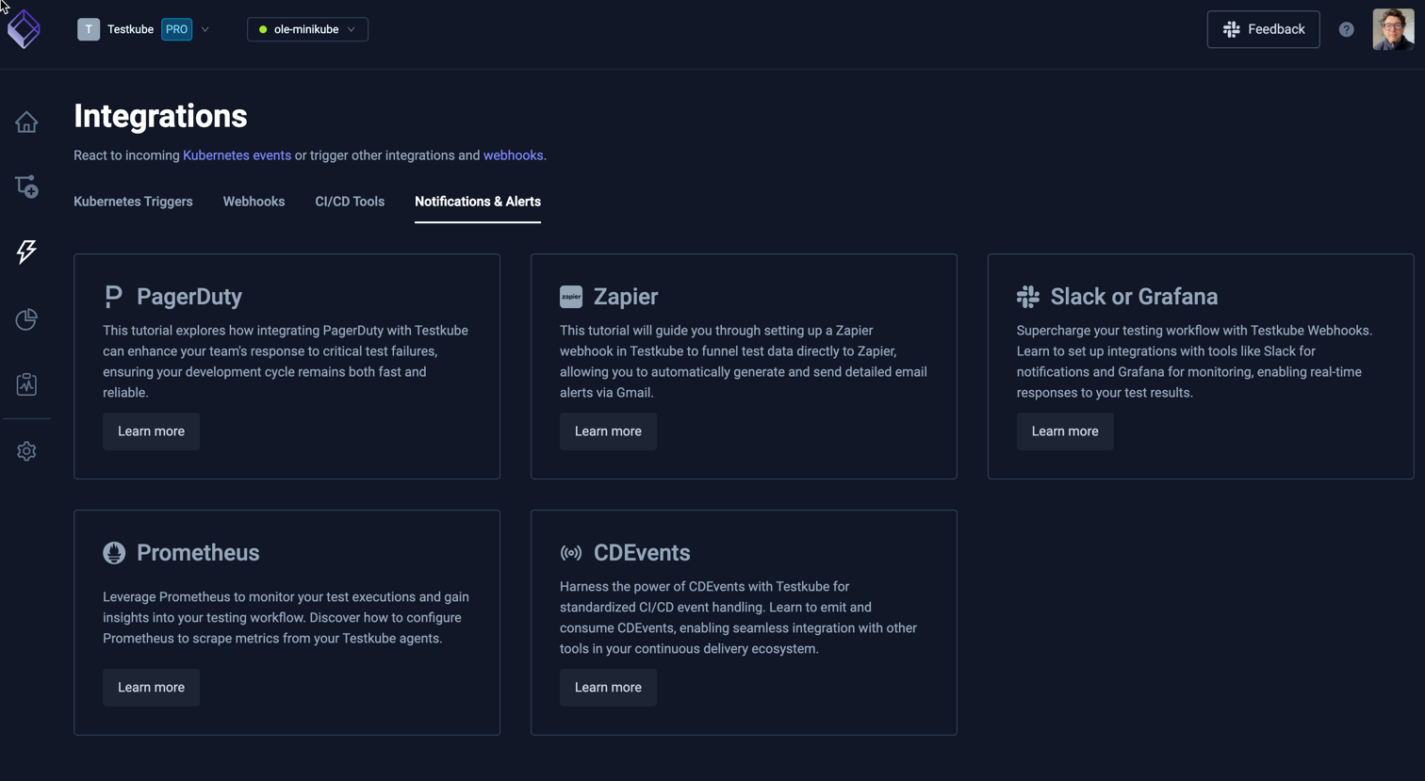Image resolution: width=1425 pixels, height=781 pixels.
Task: Open the Kubernetes events link
Action: [x=237, y=155]
